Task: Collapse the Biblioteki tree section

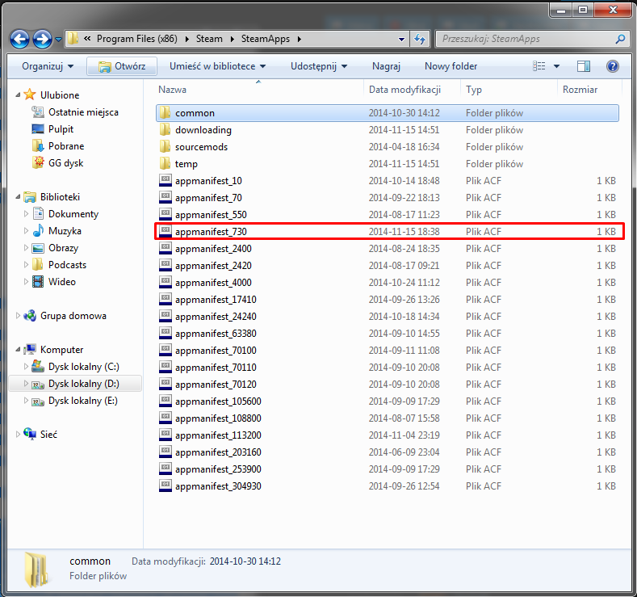Action: pos(18,196)
